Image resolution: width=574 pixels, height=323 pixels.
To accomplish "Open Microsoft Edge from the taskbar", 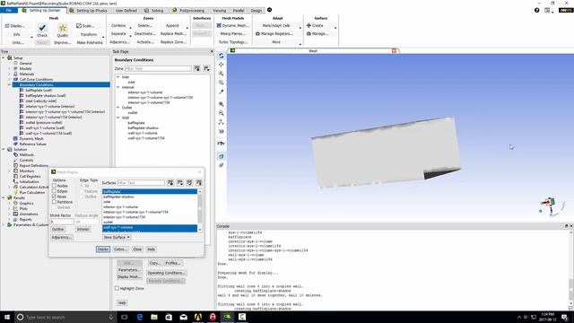I will point(140,317).
